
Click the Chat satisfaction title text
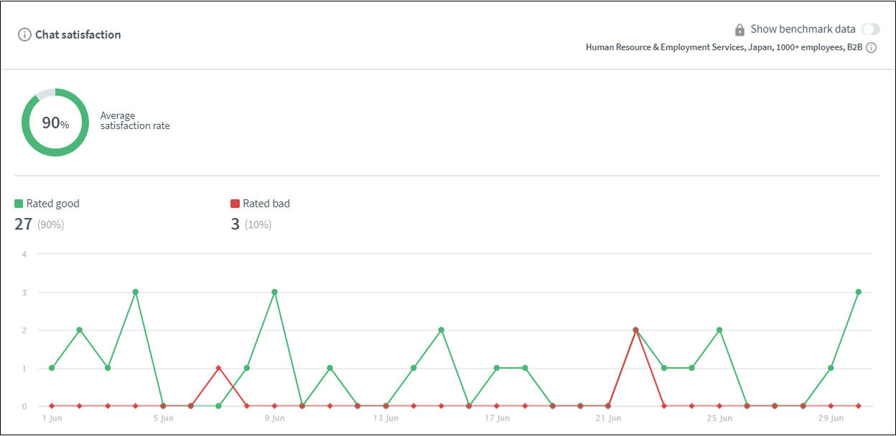tap(78, 34)
